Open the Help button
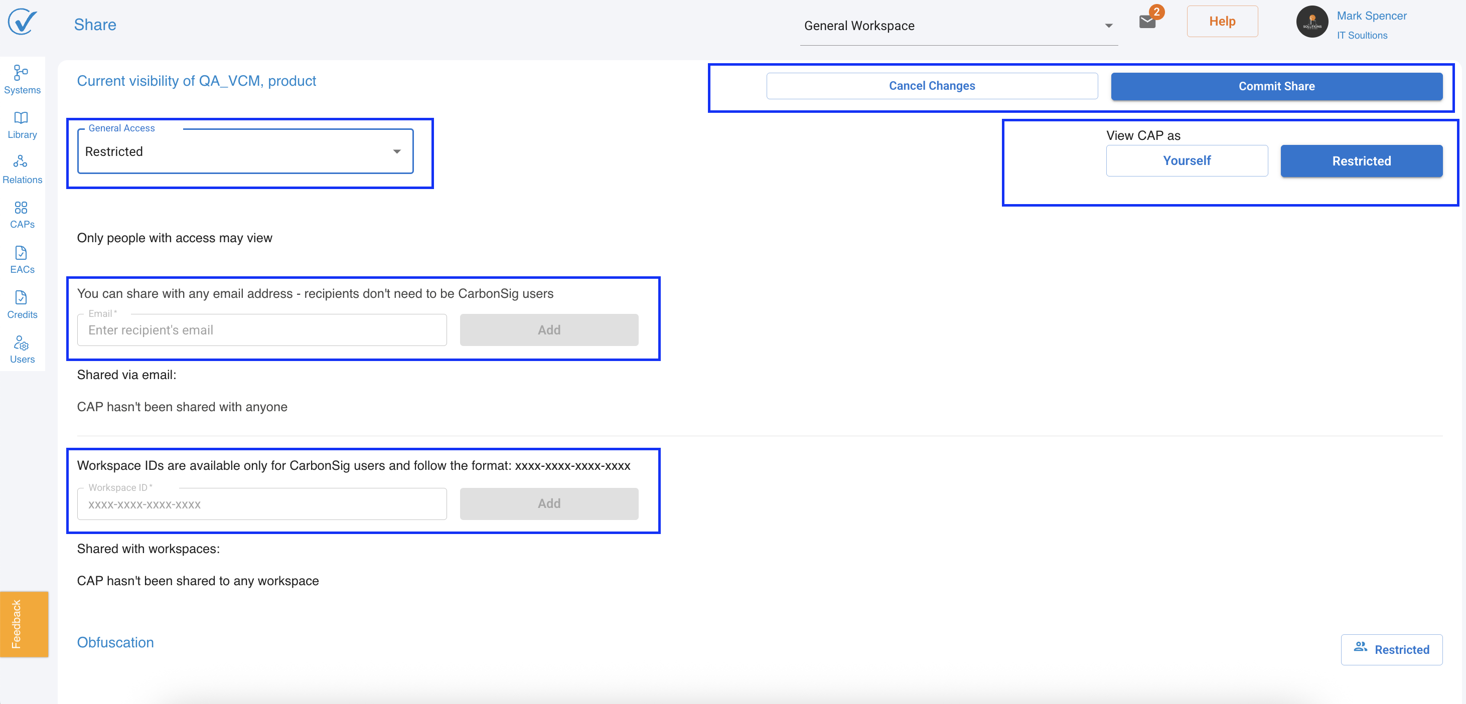 tap(1222, 22)
